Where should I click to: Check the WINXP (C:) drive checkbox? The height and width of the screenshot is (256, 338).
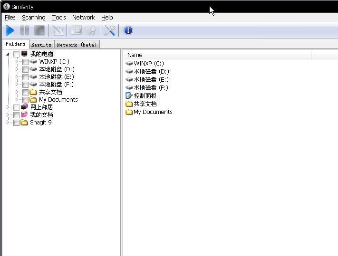pos(26,62)
